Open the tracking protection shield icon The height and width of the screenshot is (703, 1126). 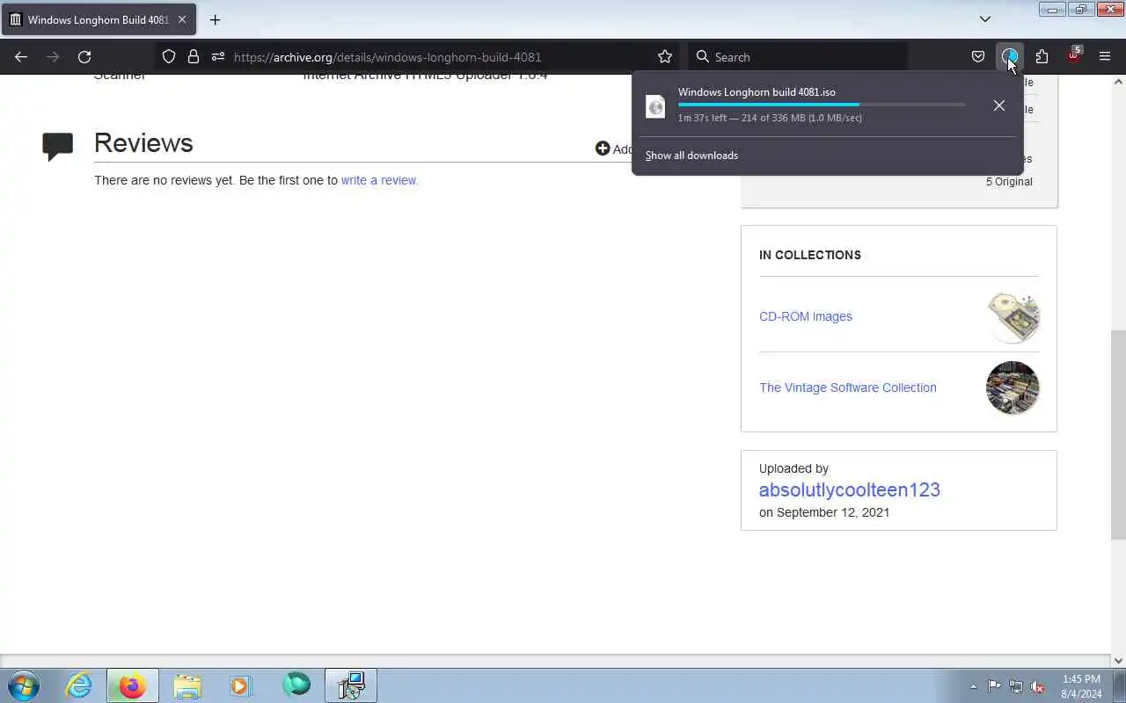click(x=169, y=57)
